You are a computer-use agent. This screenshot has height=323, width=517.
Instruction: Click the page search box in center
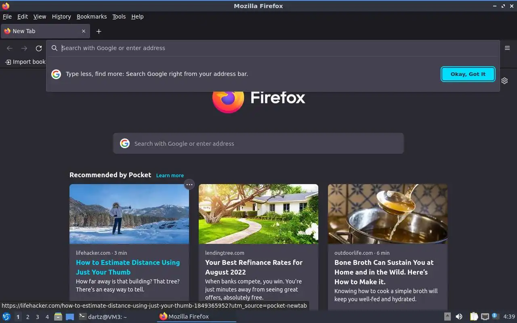(x=258, y=143)
